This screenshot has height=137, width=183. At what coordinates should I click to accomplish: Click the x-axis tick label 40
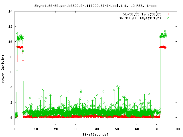pyautogui.click(x=97, y=129)
